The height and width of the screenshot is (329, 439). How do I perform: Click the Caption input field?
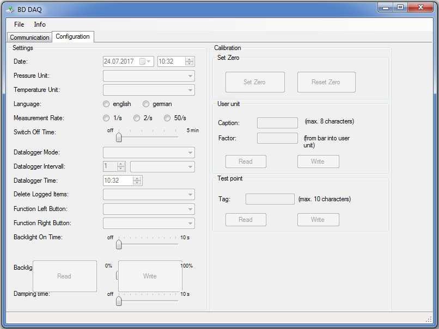point(277,123)
